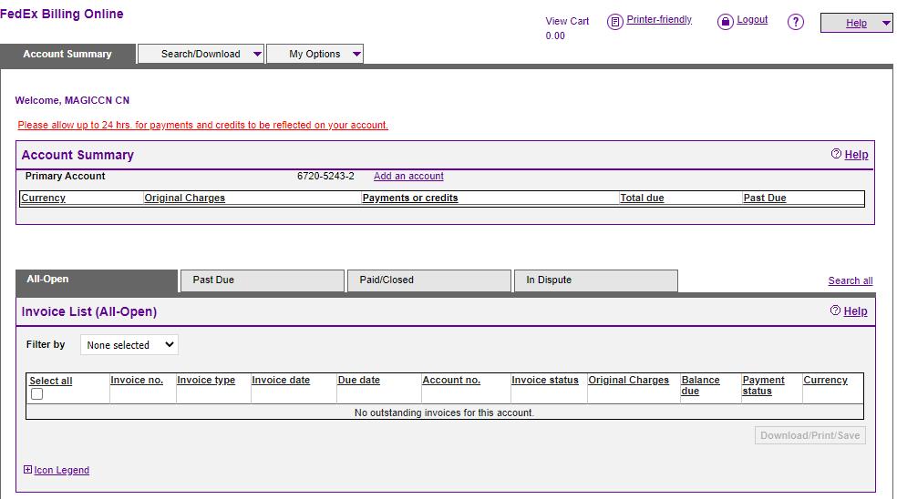Toggle the Select all checkbox

pyautogui.click(x=36, y=393)
